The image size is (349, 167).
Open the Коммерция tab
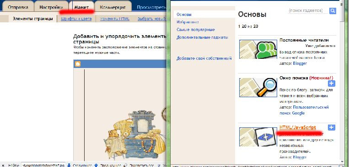click(113, 7)
